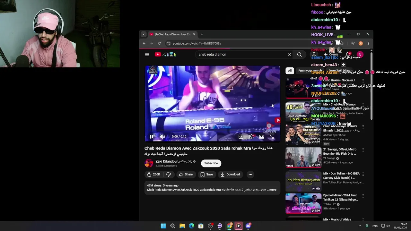Open options menu for Djamel Milano video
411x231 pixels.
click(363, 196)
